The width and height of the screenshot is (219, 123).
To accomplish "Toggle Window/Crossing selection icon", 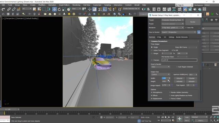I will (49, 9).
